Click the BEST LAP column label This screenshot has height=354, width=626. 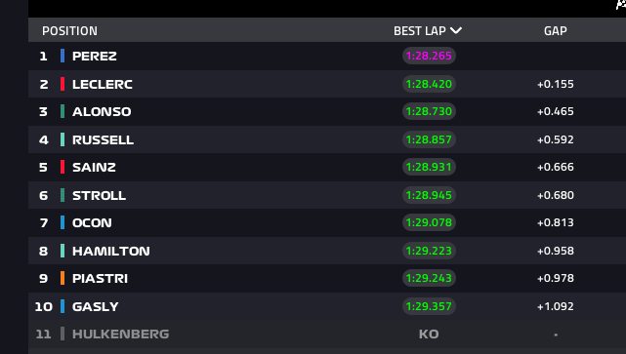coord(420,30)
